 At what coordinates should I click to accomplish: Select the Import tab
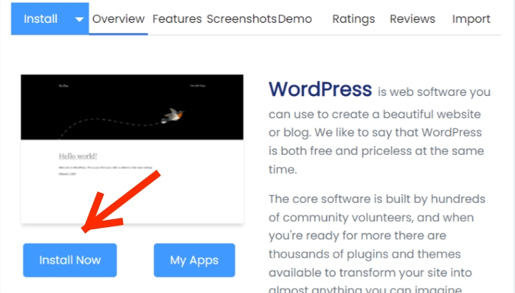pos(471,19)
